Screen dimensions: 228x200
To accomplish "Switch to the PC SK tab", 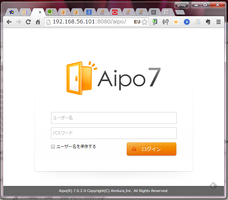I will pos(24,12).
